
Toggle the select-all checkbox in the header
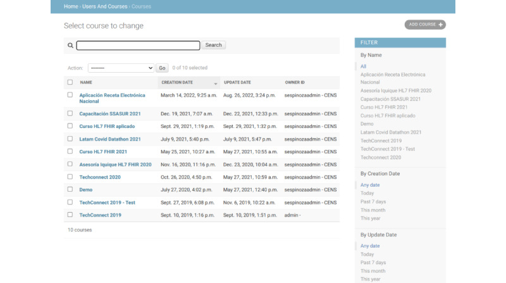70,82
